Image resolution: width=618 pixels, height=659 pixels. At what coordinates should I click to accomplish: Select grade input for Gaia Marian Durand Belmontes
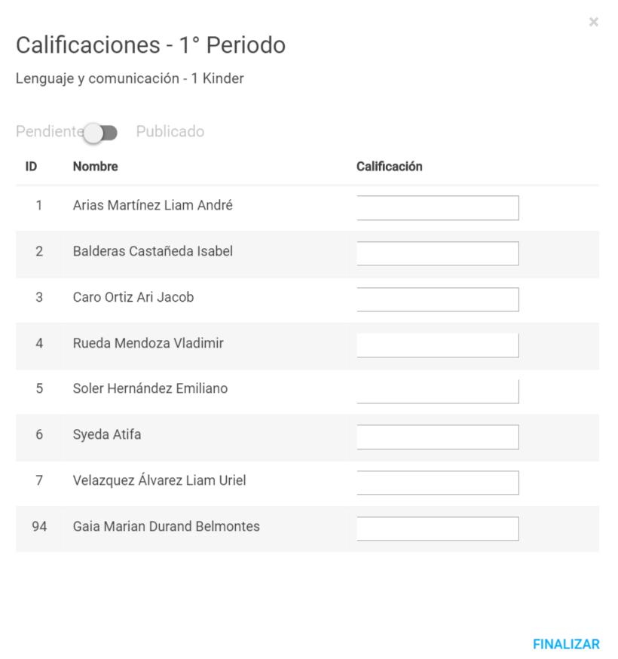coord(438,529)
